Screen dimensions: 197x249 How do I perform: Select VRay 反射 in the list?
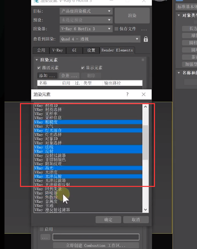coord(88,151)
